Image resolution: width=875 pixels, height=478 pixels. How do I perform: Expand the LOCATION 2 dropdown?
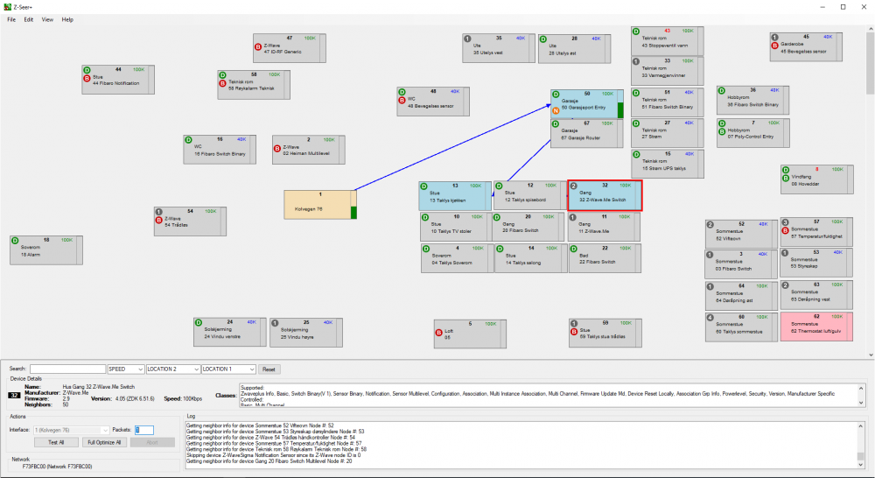[172, 369]
